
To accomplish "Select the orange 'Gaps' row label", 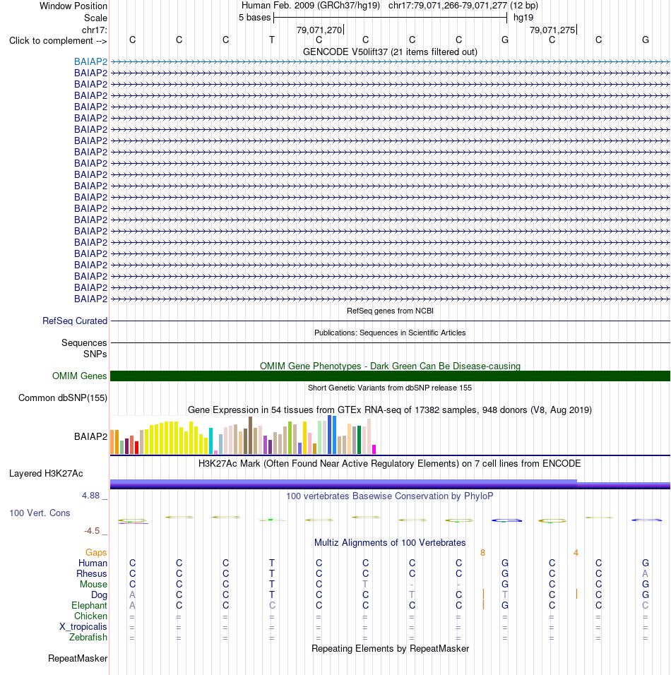I will 96,553.
